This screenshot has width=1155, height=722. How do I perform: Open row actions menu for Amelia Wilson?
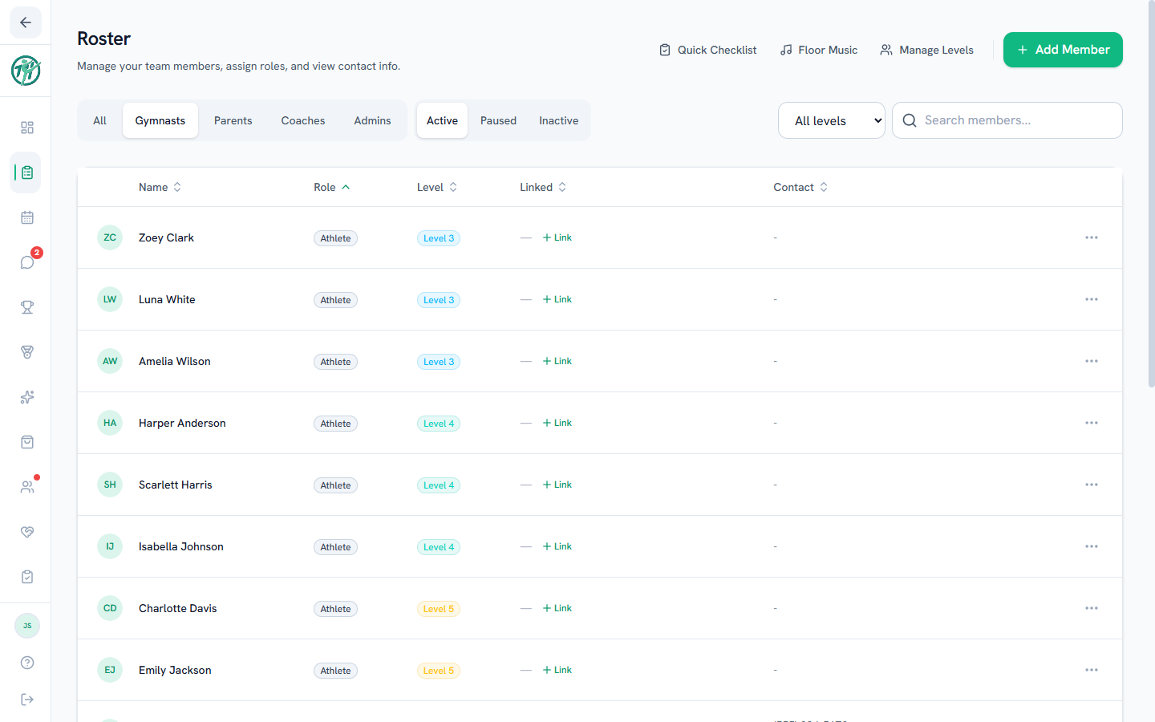click(1092, 361)
